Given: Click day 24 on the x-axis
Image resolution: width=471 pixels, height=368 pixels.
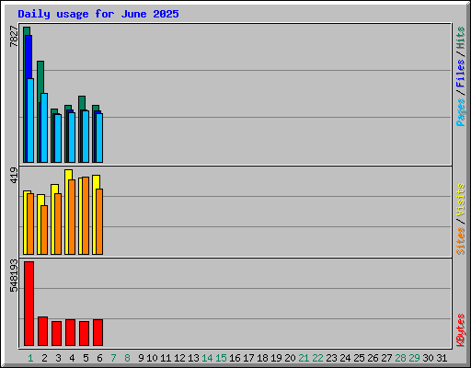Looking at the screenshot, I should point(345,358).
